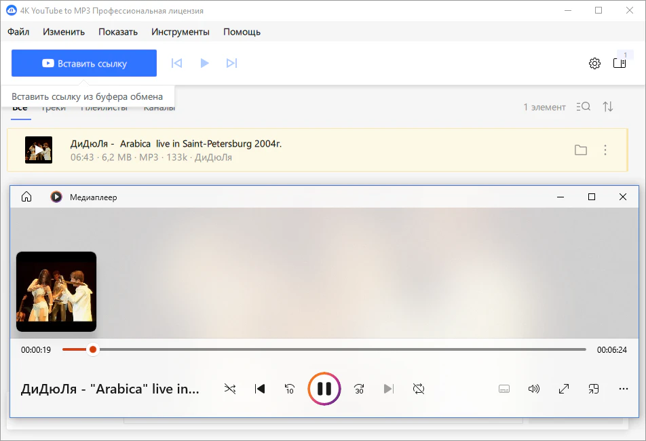Open the Показать menu
The height and width of the screenshot is (441, 646).
tap(118, 32)
